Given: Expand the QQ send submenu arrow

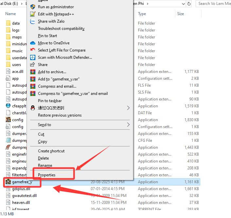Looking at the screenshot, I should pyautogui.click(x=128, y=108).
